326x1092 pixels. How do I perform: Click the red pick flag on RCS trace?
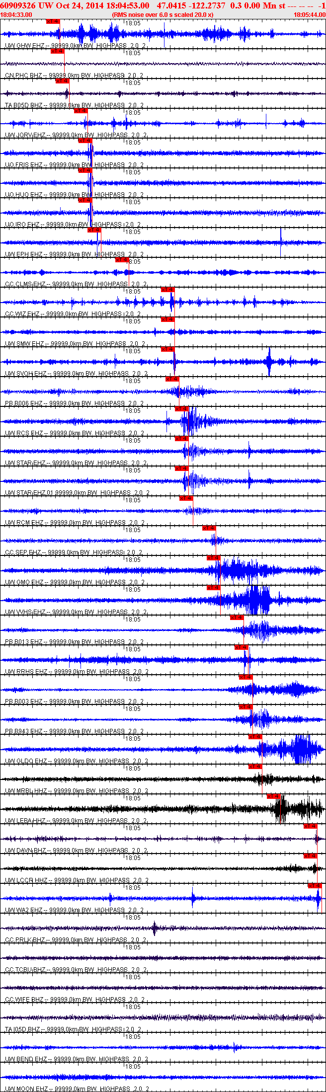point(181,409)
